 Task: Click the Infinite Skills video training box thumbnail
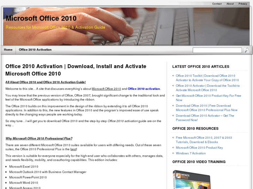tap(192, 180)
